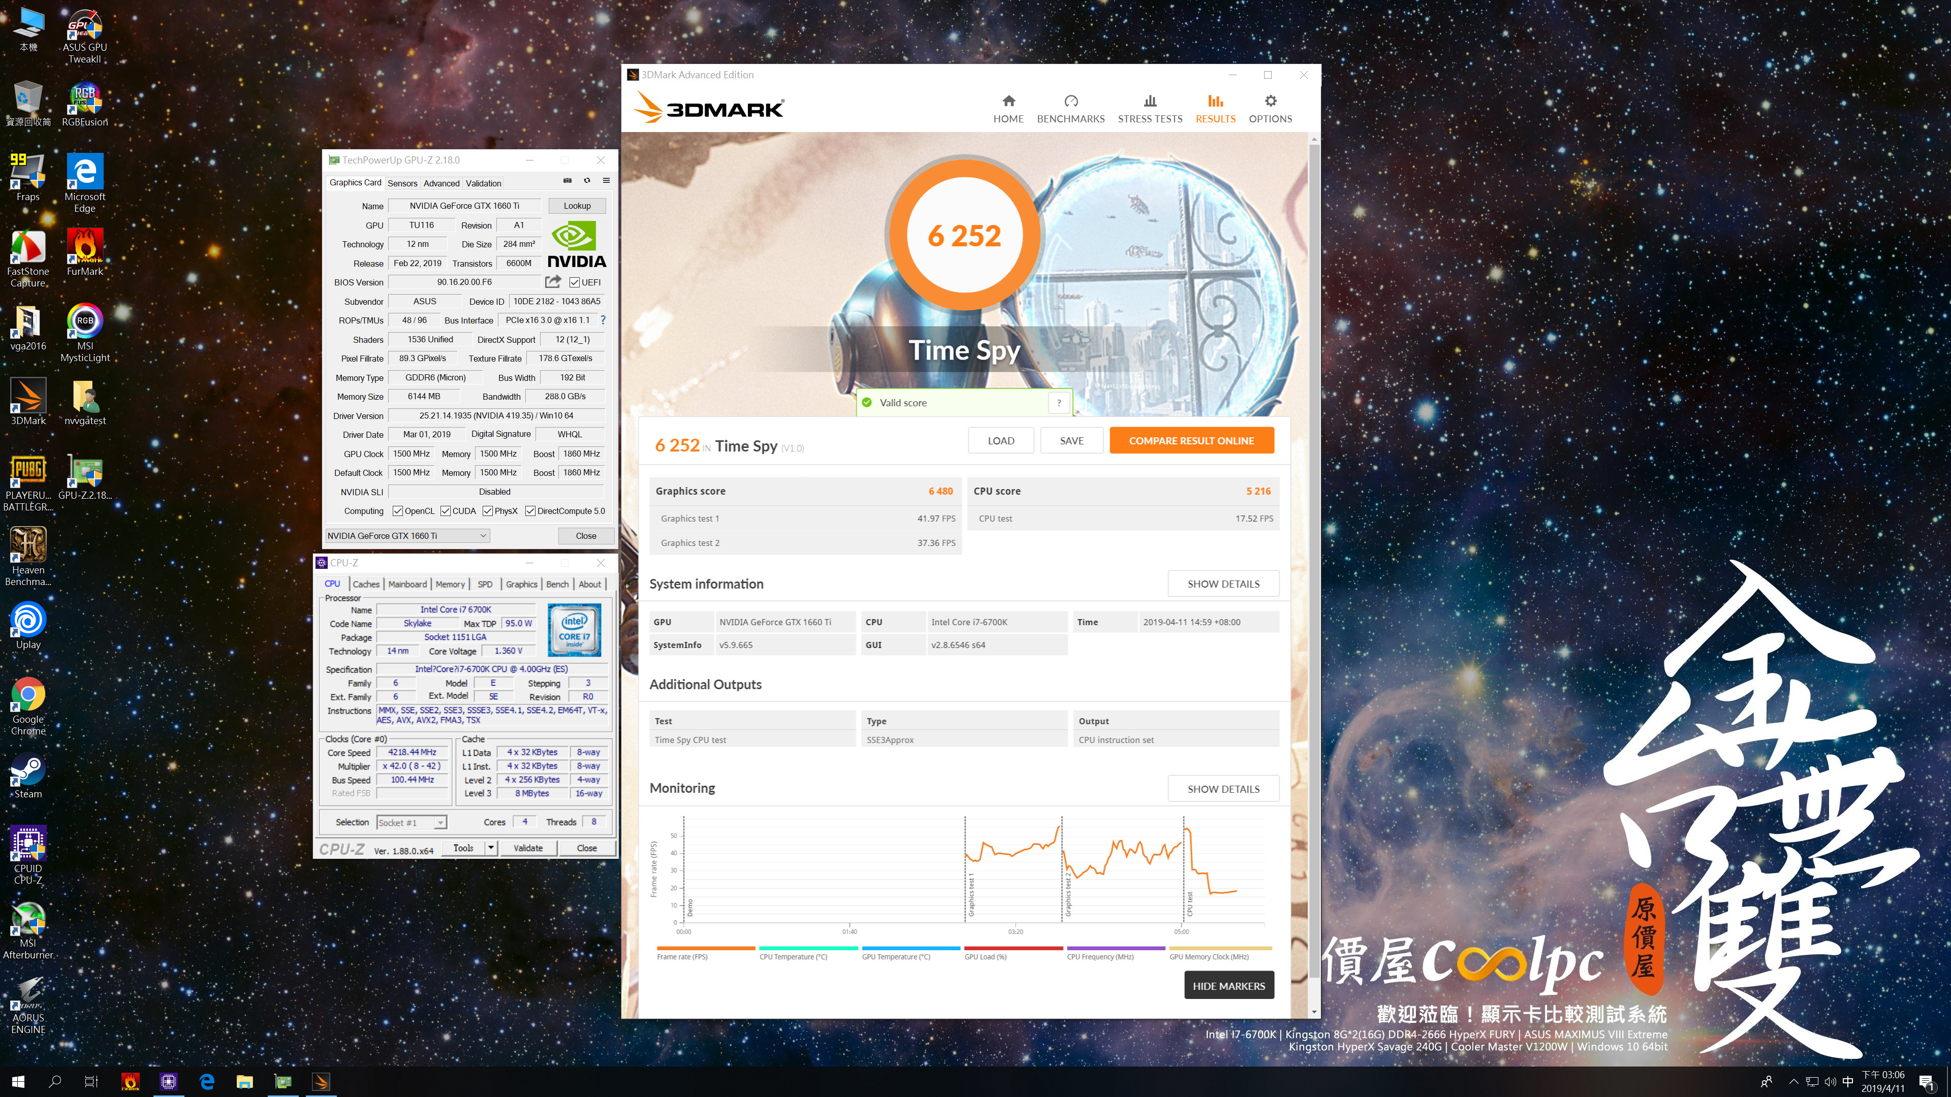Toggle the UEFI checkbox in GPU-Z
Image resolution: width=1951 pixels, height=1097 pixels.
click(x=575, y=282)
